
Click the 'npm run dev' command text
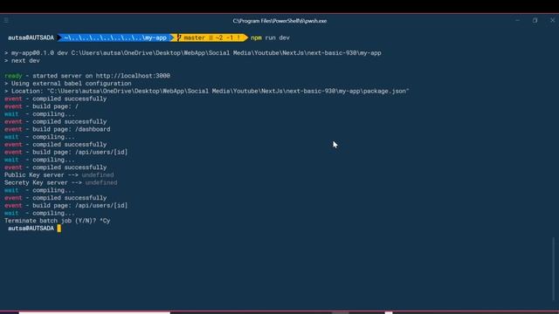tap(270, 38)
